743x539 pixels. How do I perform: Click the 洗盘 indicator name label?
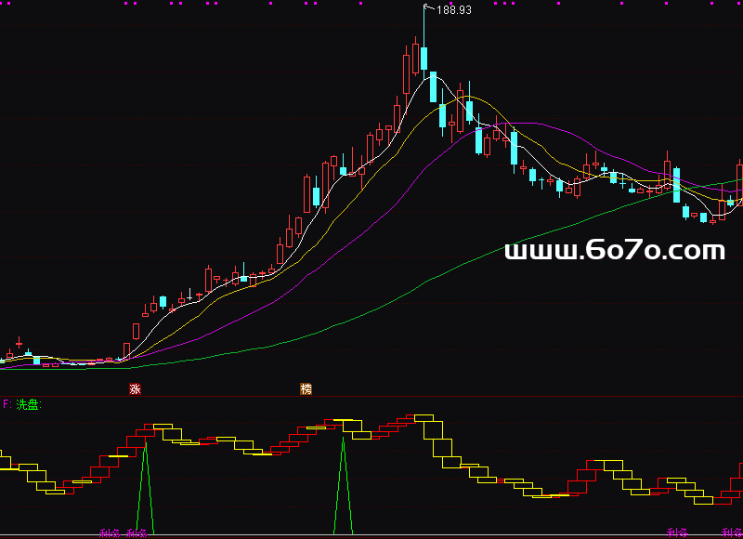click(x=29, y=404)
